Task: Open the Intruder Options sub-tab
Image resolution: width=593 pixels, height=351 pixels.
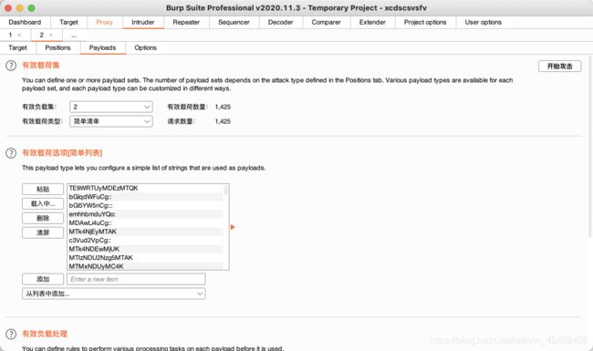Action: click(146, 48)
